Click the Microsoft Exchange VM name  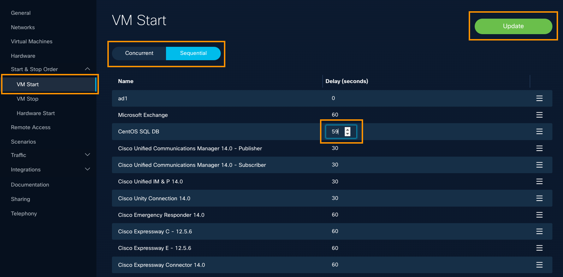pos(143,115)
